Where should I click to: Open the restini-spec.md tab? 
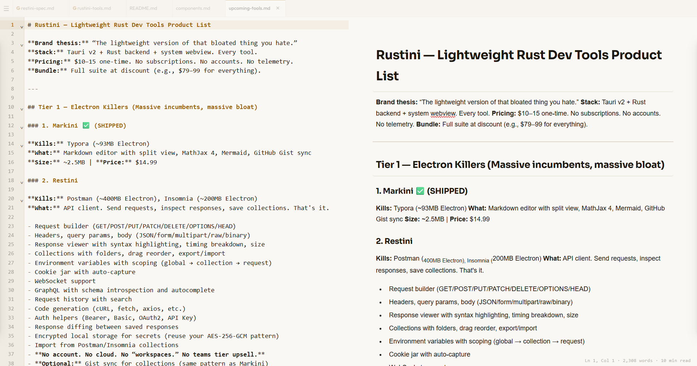click(x=35, y=8)
